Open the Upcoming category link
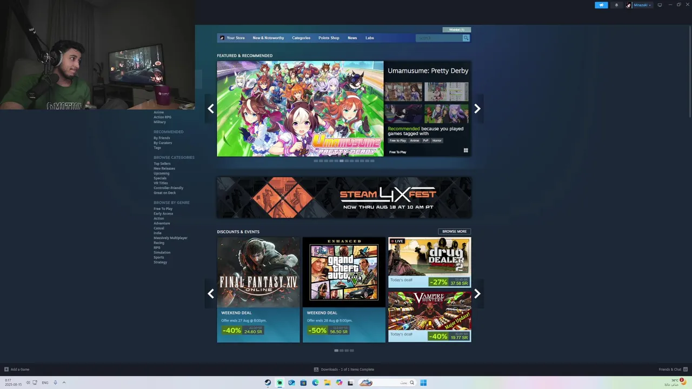The height and width of the screenshot is (389, 692). pyautogui.click(x=161, y=173)
